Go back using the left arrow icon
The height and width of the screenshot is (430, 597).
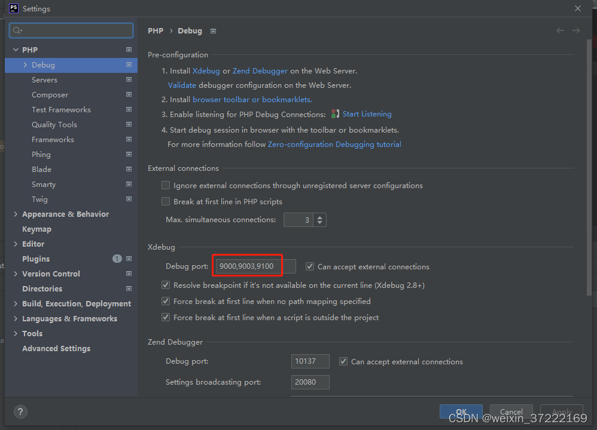(x=560, y=30)
